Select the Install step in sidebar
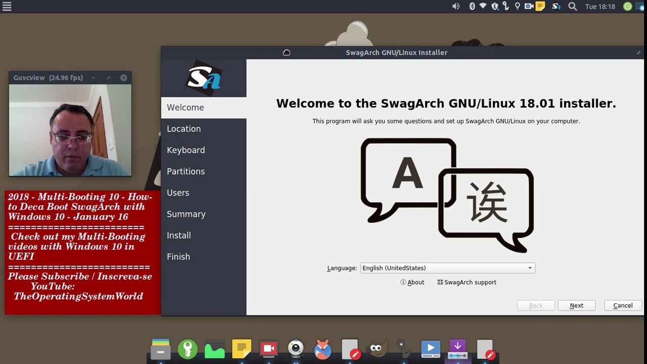Image resolution: width=647 pixels, height=364 pixels. 204,235
